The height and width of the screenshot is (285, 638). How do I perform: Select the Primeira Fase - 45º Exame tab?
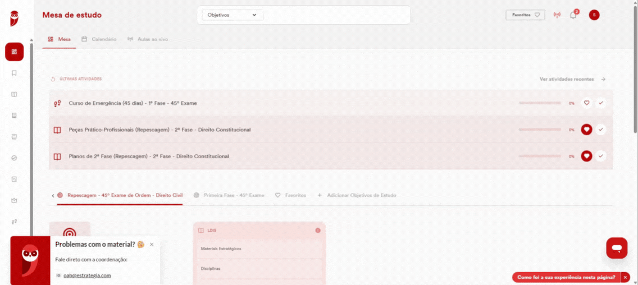pyautogui.click(x=229, y=196)
